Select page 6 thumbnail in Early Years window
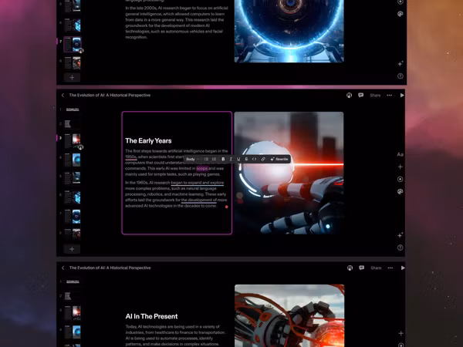The image size is (463, 347). (73, 197)
